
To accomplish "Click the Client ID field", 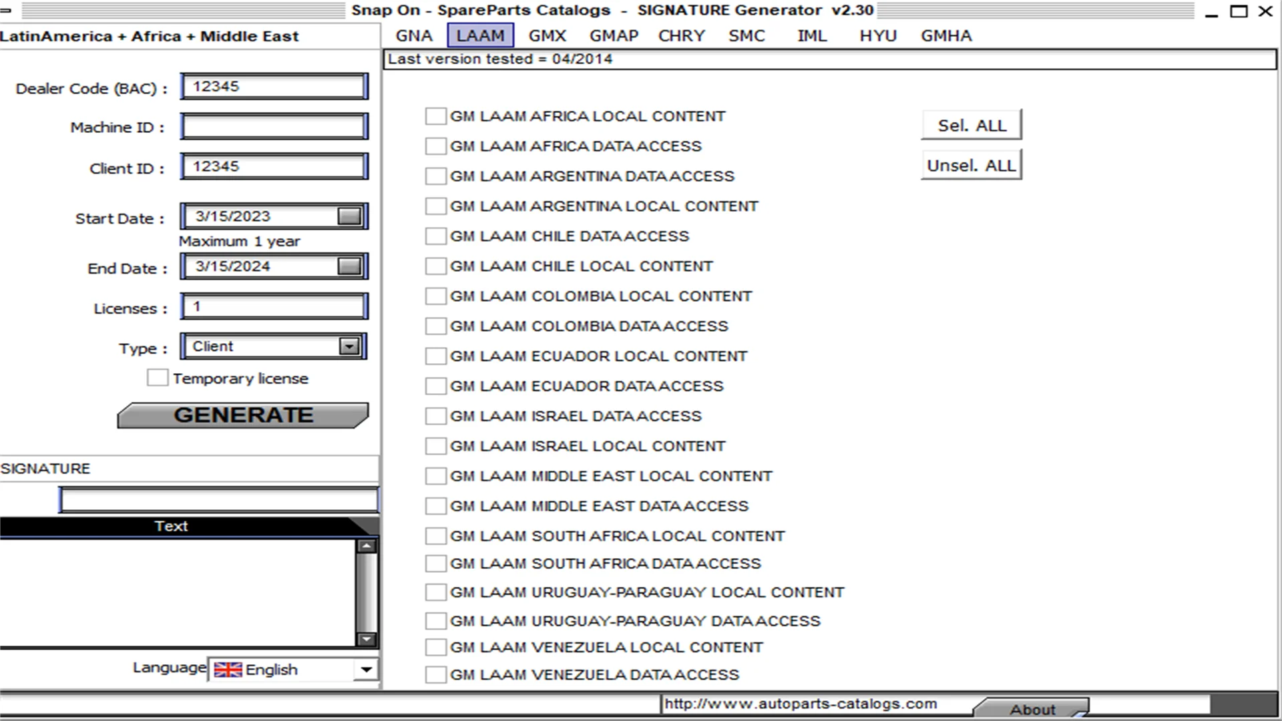I will (274, 167).
